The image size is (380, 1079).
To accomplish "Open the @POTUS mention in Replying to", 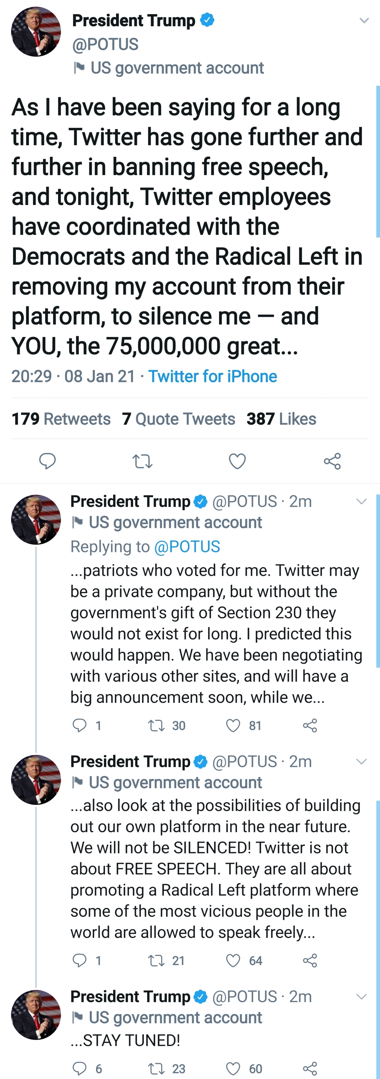I will pyautogui.click(x=187, y=547).
